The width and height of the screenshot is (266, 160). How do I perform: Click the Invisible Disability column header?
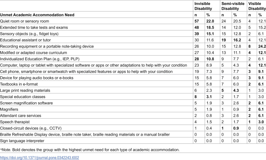click(x=203, y=6)
